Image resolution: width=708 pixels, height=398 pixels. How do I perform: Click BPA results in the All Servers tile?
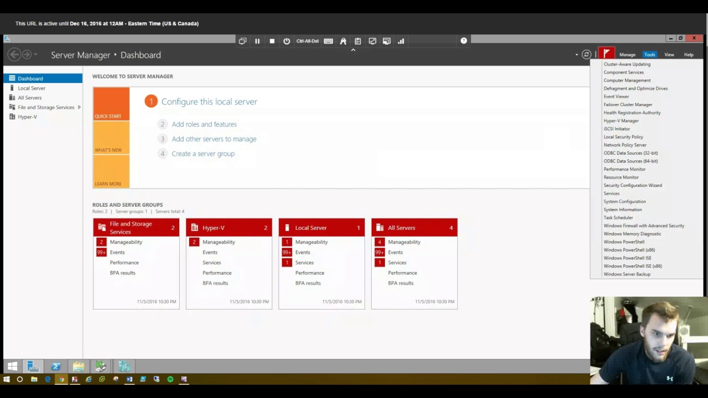click(400, 283)
